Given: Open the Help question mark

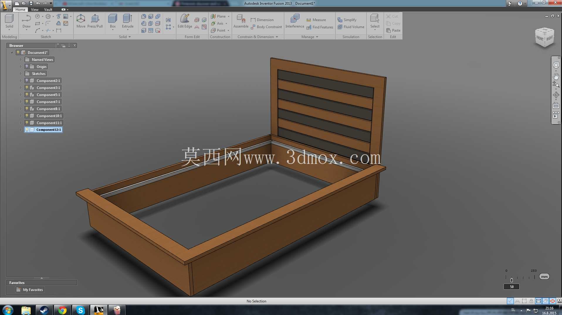Looking at the screenshot, I should 520,4.
